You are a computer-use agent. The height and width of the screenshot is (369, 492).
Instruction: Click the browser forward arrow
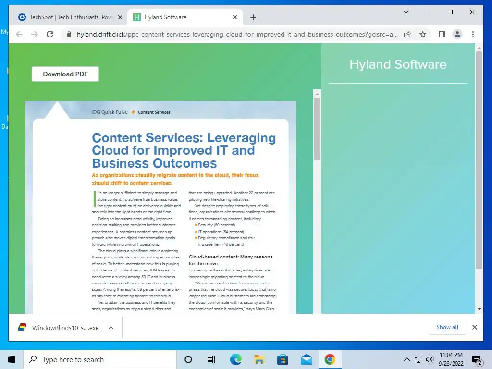point(35,34)
